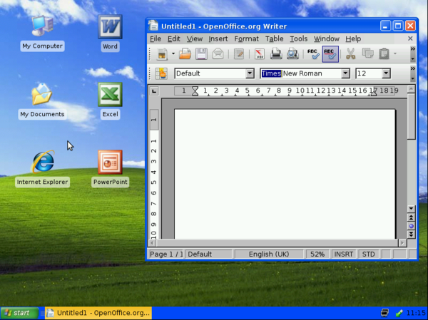Click the start button on taskbar
Viewport: 428px width, 320px height.
point(19,313)
